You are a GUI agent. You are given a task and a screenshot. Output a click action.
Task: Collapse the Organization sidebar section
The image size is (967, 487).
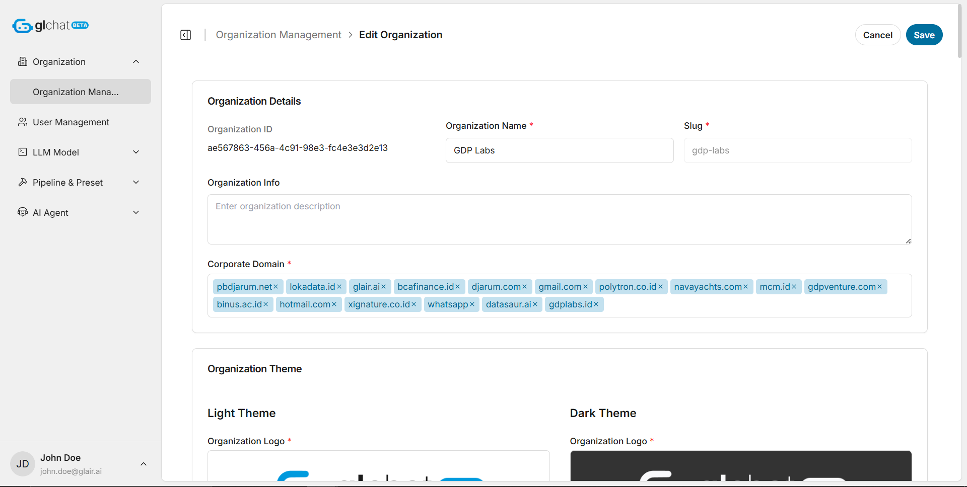(135, 61)
